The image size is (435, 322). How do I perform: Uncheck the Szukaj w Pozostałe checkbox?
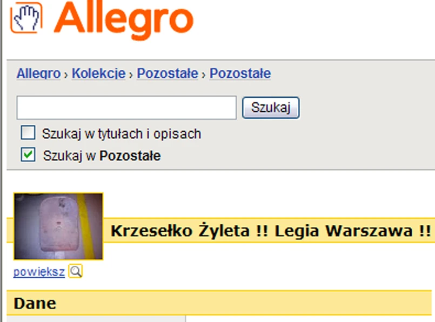(28, 155)
